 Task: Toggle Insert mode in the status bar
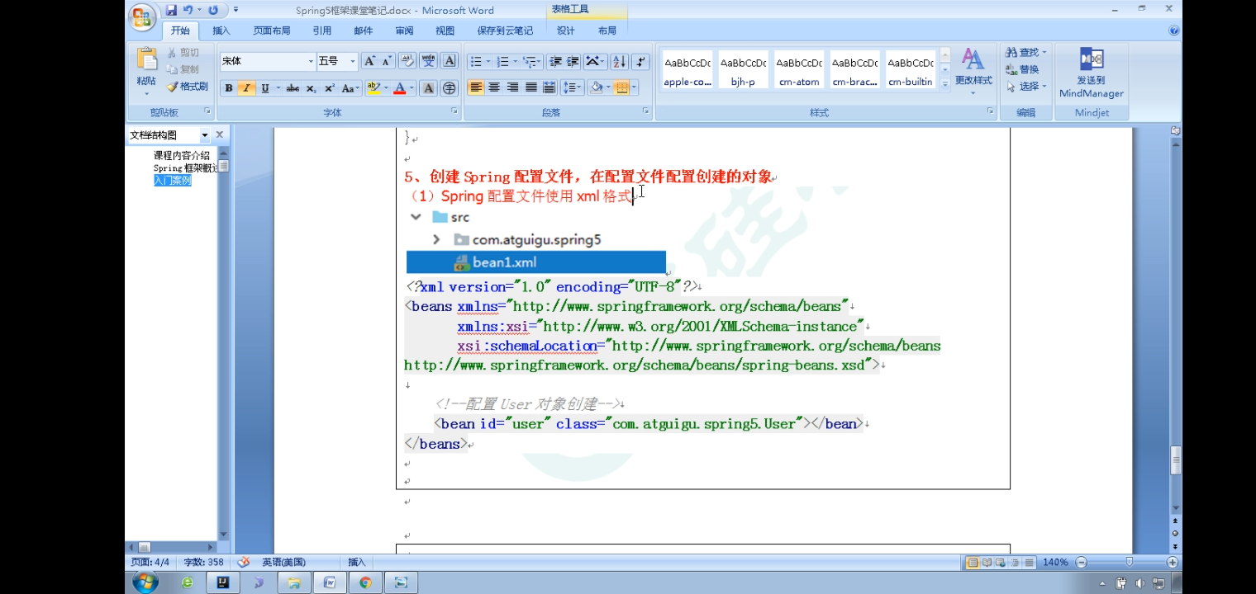(x=356, y=562)
